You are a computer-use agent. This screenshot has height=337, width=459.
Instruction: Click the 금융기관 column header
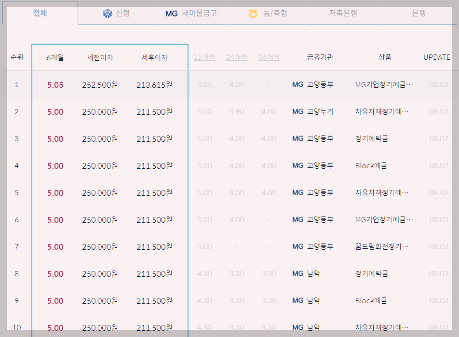point(320,57)
